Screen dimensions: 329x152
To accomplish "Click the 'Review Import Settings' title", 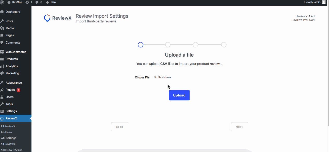I will point(102,16).
